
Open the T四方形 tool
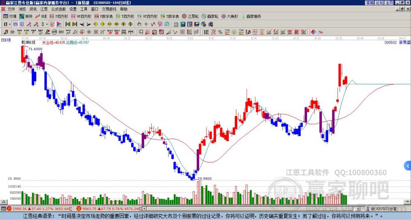click(125, 16)
